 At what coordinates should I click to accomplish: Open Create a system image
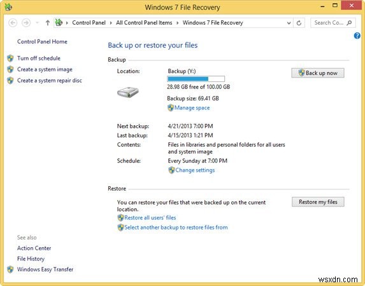pos(45,69)
